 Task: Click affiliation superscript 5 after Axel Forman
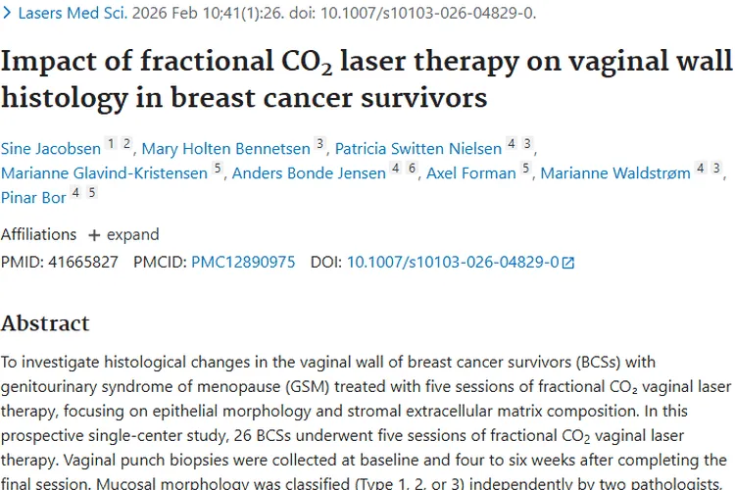[526, 169]
